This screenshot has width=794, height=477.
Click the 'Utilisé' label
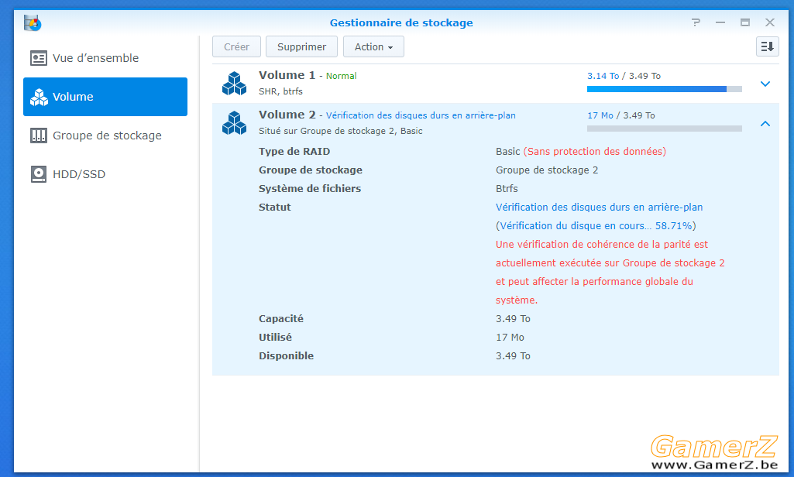point(275,338)
